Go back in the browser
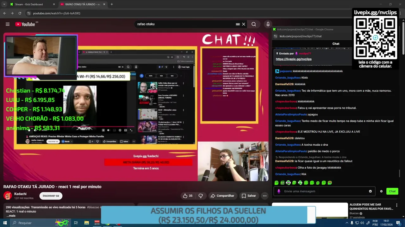The height and width of the screenshot is (227, 405). (x=4, y=13)
